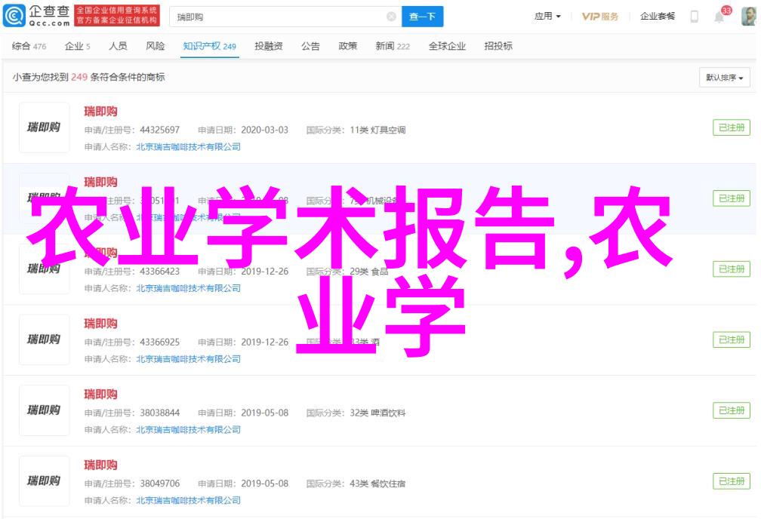761x522 pixels.
Task: Click the application date 2020-03-03
Action: click(264, 130)
